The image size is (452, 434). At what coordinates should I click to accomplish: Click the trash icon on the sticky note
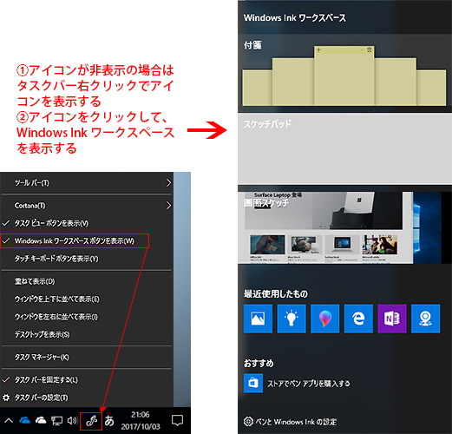click(370, 49)
